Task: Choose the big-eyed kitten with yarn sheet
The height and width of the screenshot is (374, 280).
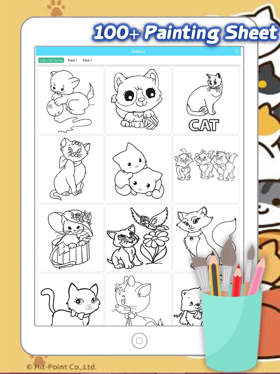Action: [138, 100]
